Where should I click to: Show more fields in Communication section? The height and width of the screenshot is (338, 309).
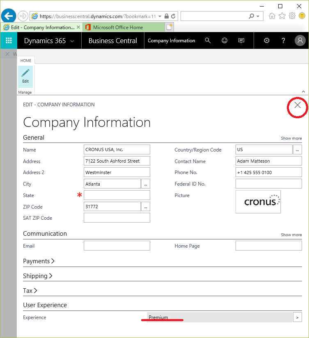tap(291, 235)
